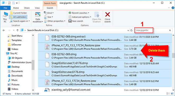Go back with the left arrow
Image resolution: width=175 pixels, height=96 pixels.
click(x=4, y=30)
